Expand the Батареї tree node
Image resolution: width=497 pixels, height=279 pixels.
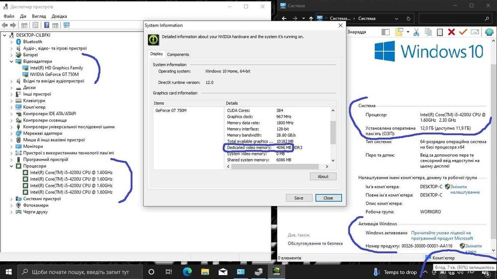[x=11, y=55]
